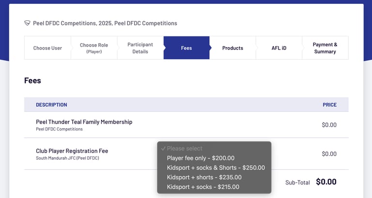Click the shield icon beside the competition title

(x=28, y=23)
